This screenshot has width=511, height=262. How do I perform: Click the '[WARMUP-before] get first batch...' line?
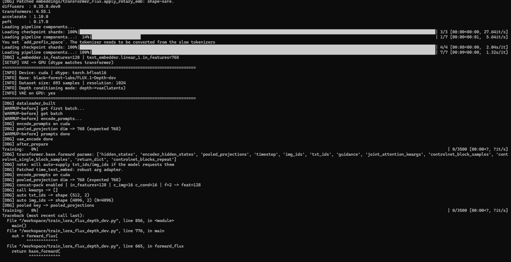(x=43, y=108)
